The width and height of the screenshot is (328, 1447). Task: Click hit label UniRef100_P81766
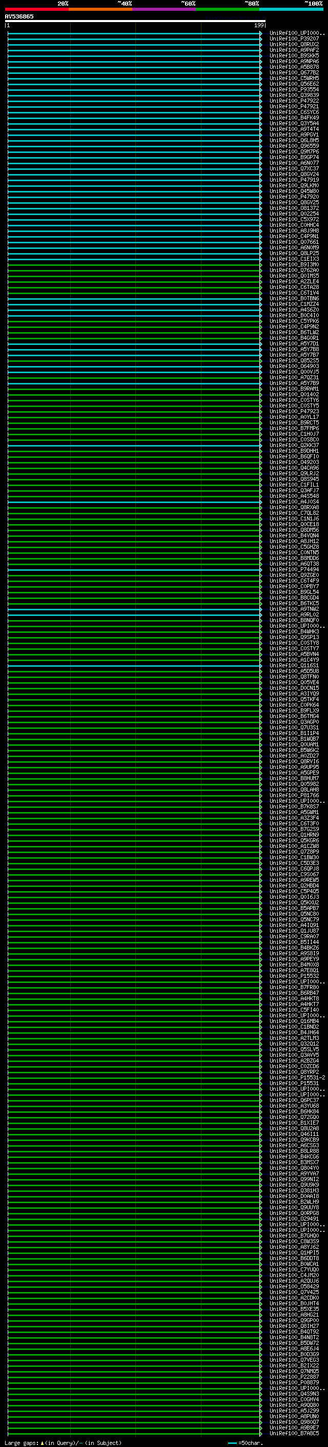[x=294, y=796]
